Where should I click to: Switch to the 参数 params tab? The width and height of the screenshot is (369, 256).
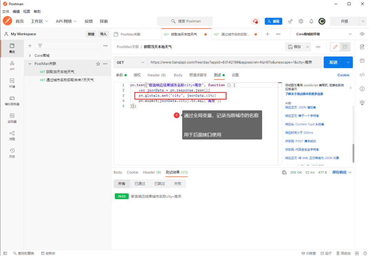pyautogui.click(x=121, y=75)
